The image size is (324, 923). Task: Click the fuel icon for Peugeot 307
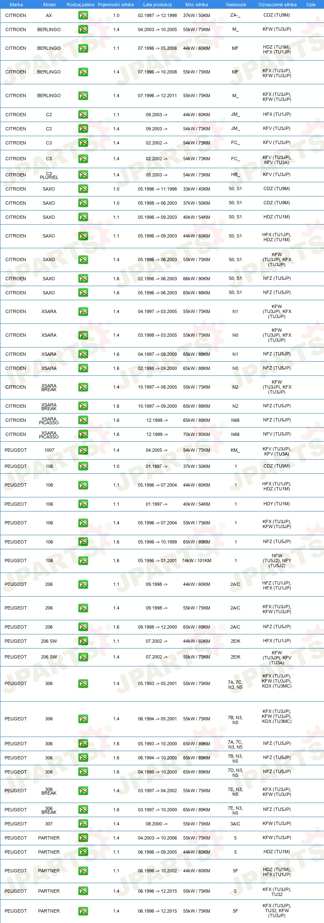click(x=83, y=824)
